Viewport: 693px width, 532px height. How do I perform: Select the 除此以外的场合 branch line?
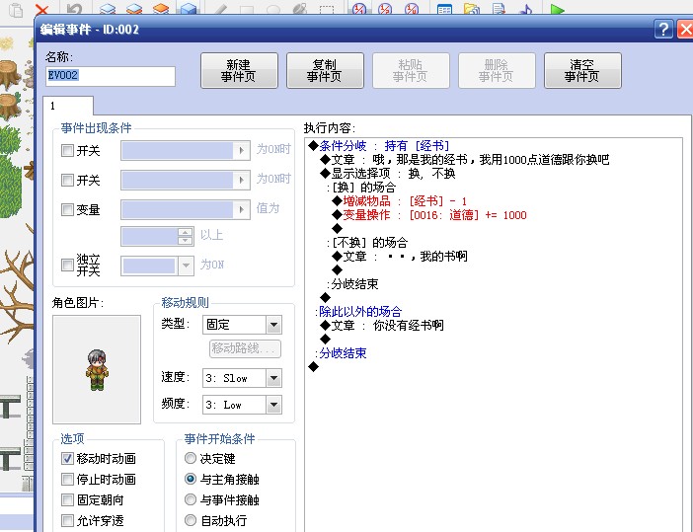click(358, 312)
